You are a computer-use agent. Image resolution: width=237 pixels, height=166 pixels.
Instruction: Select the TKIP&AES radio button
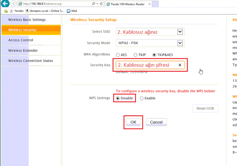tap(154, 55)
